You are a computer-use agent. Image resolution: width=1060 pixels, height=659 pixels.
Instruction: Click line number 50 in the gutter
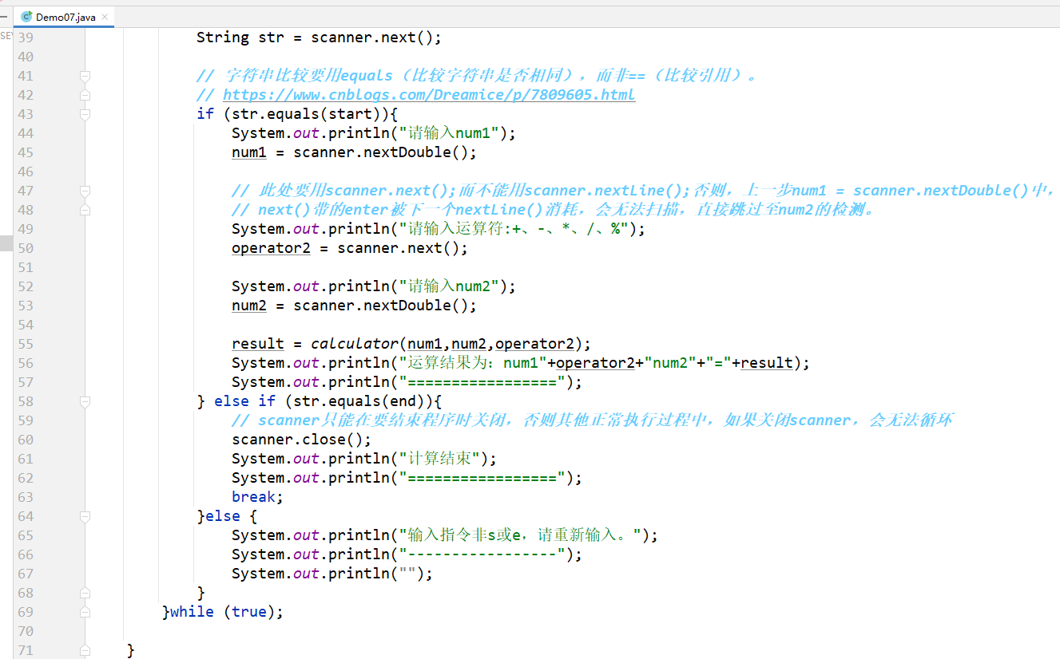[x=26, y=248]
